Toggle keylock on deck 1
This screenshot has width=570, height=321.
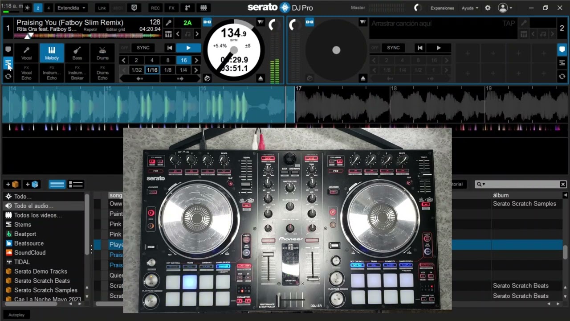[188, 34]
